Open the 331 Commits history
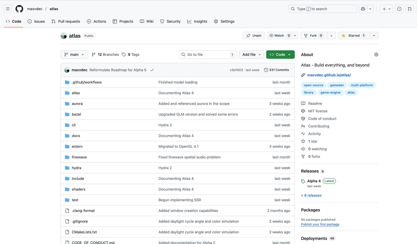Image resolution: width=417 pixels, height=244 pixels. pos(276,70)
